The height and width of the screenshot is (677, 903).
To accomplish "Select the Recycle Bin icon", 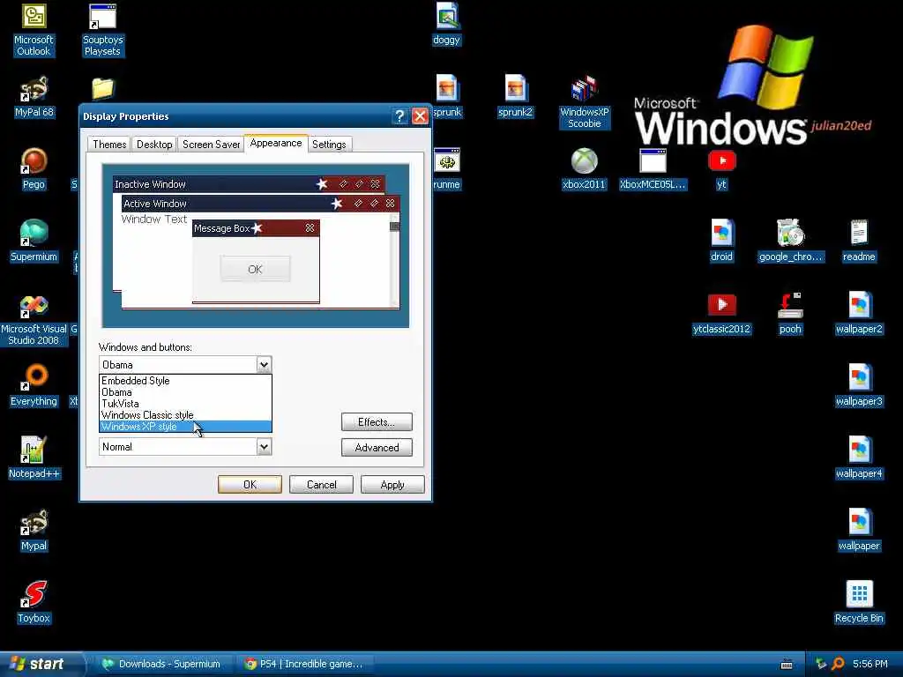I will point(859,603).
